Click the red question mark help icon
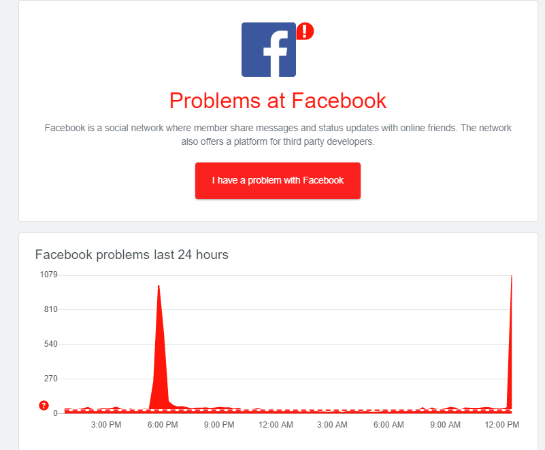 tap(44, 405)
